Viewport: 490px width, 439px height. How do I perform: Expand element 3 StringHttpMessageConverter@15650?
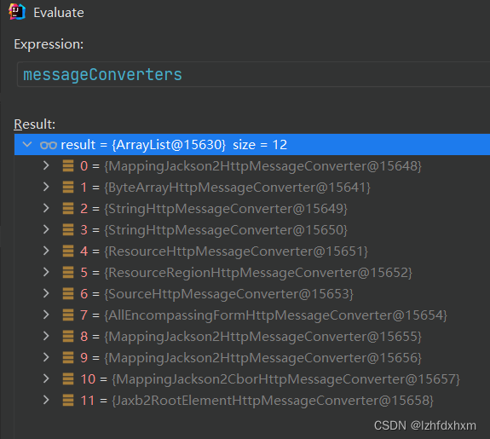(x=46, y=229)
